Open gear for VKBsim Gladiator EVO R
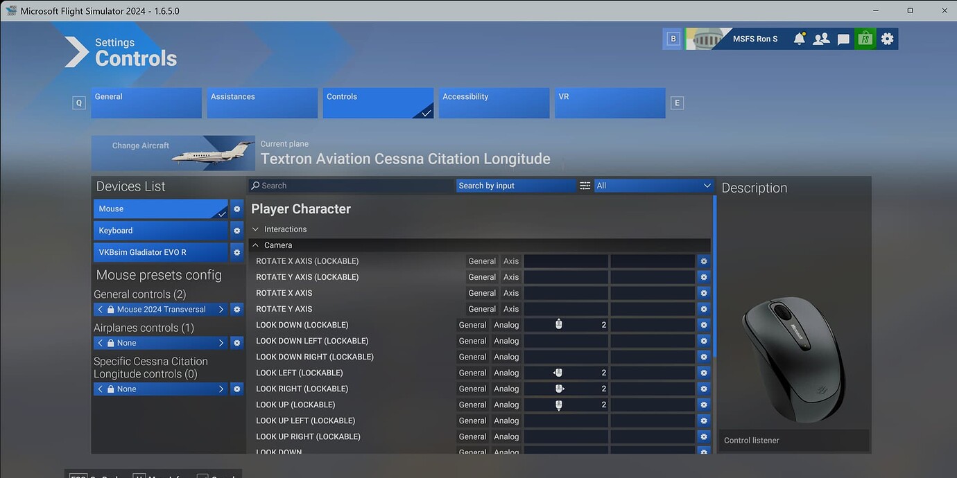Viewport: 957px width, 478px height. [x=236, y=252]
